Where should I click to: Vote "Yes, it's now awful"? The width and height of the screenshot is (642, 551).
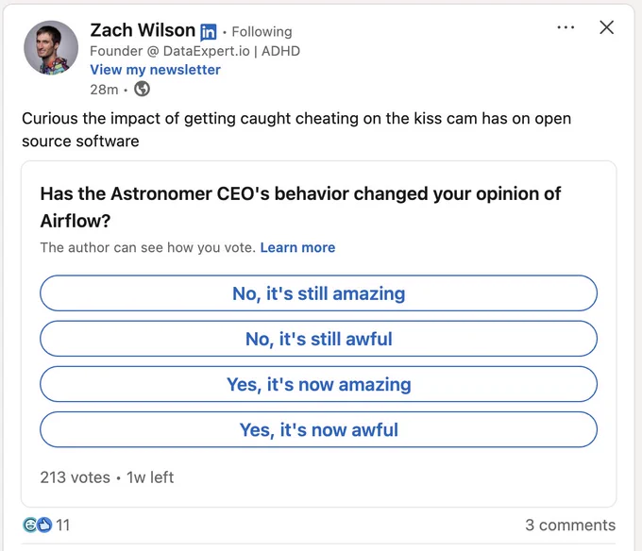(x=318, y=429)
